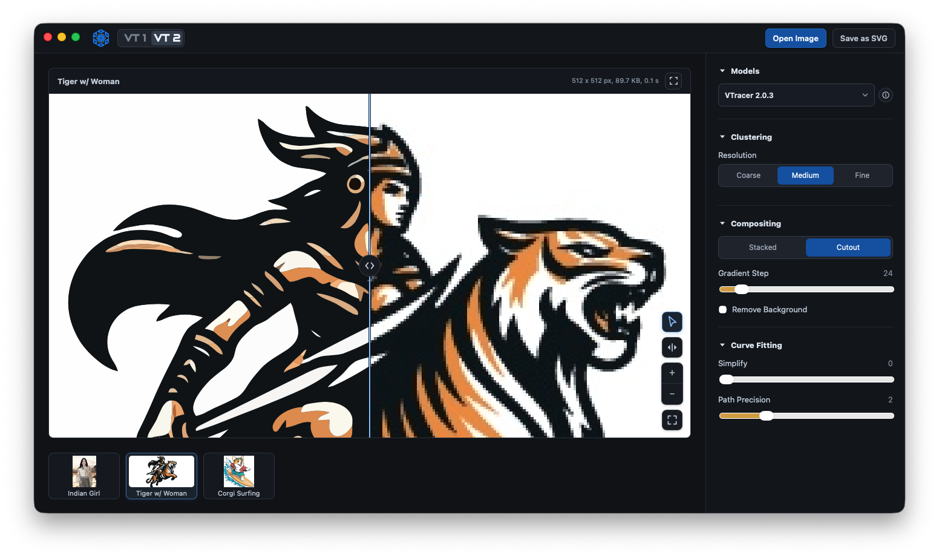Select Coarse clustering resolution
Screen dimensions: 939x558
tap(748, 176)
